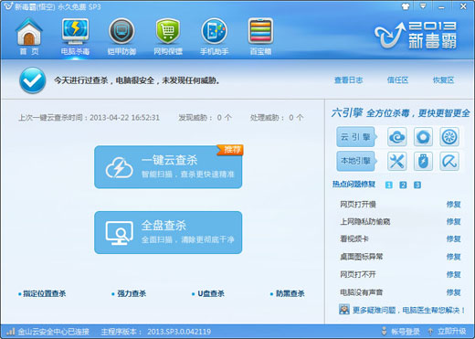The height and width of the screenshot is (339, 475).
Task: Select the 电脑杀毒 toolbar icon
Action: pos(75,36)
